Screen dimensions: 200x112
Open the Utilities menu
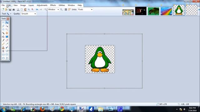pos(62,5)
